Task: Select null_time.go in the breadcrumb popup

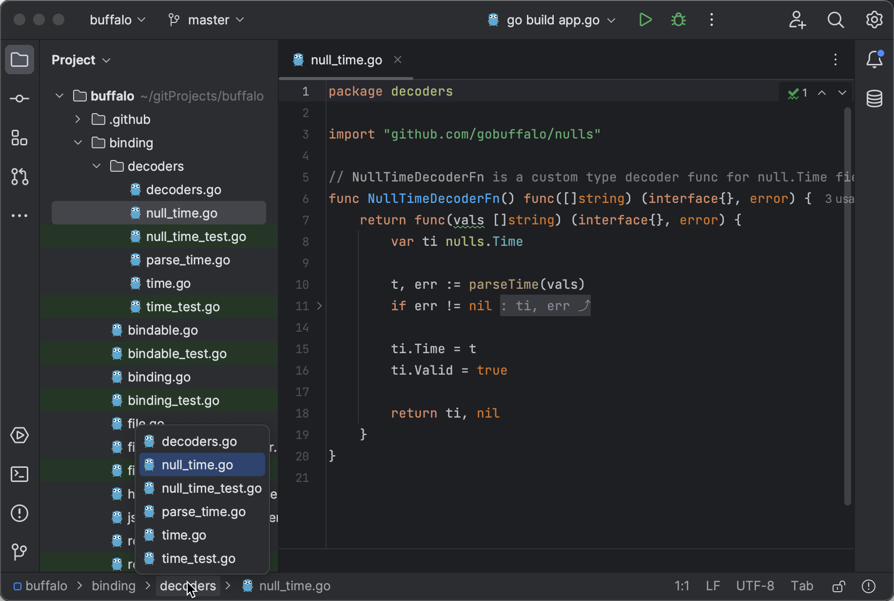Action: pyautogui.click(x=197, y=464)
